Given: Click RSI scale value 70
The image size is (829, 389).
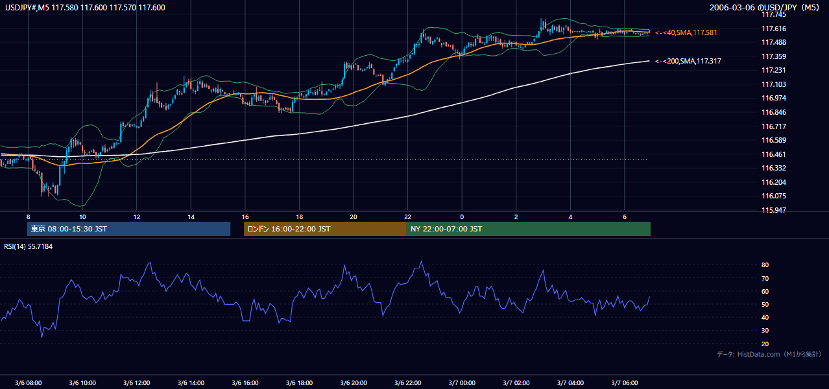Looking at the screenshot, I should point(765,278).
